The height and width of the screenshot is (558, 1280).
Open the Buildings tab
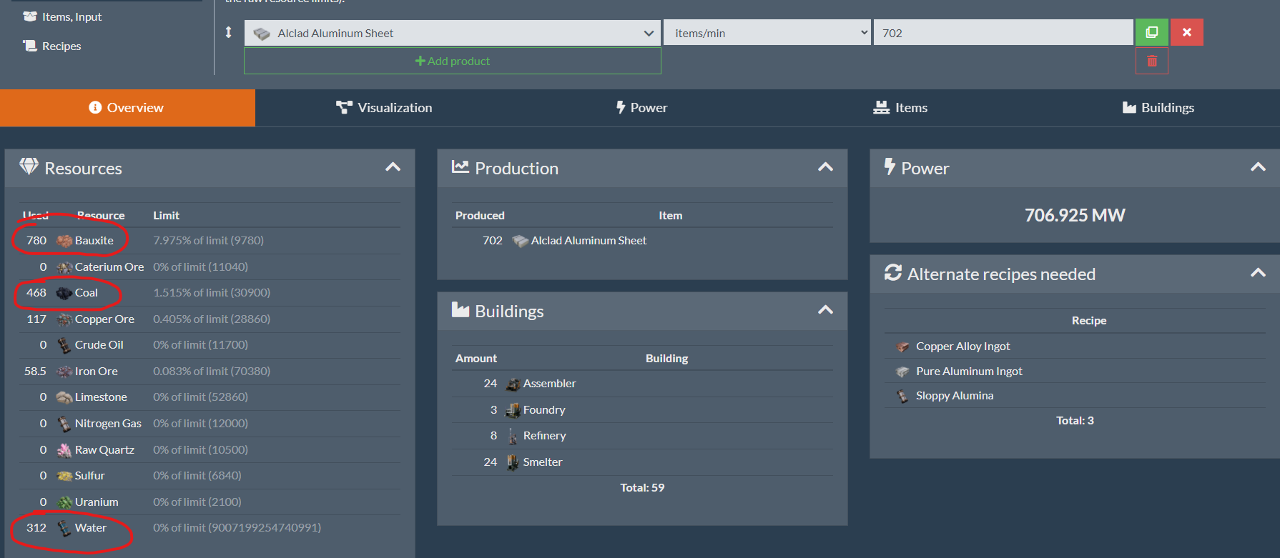(1158, 108)
